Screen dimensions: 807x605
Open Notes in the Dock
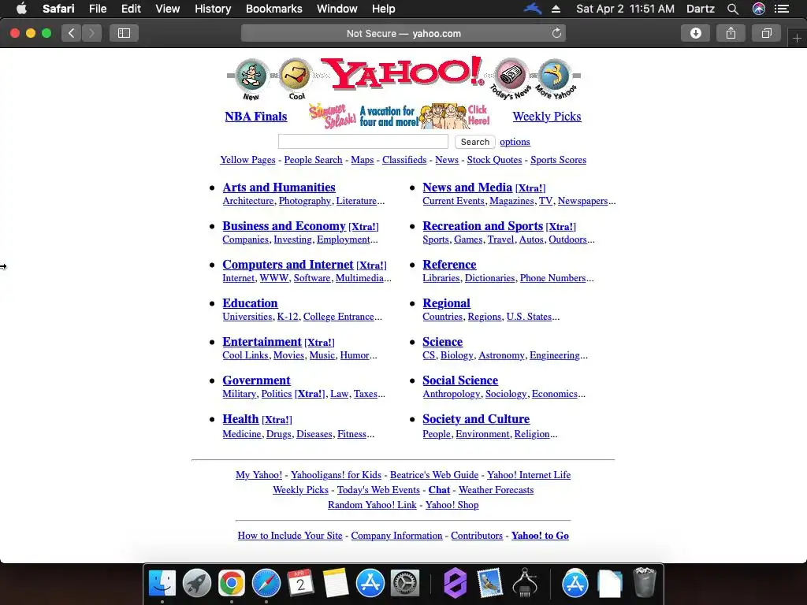336,584
